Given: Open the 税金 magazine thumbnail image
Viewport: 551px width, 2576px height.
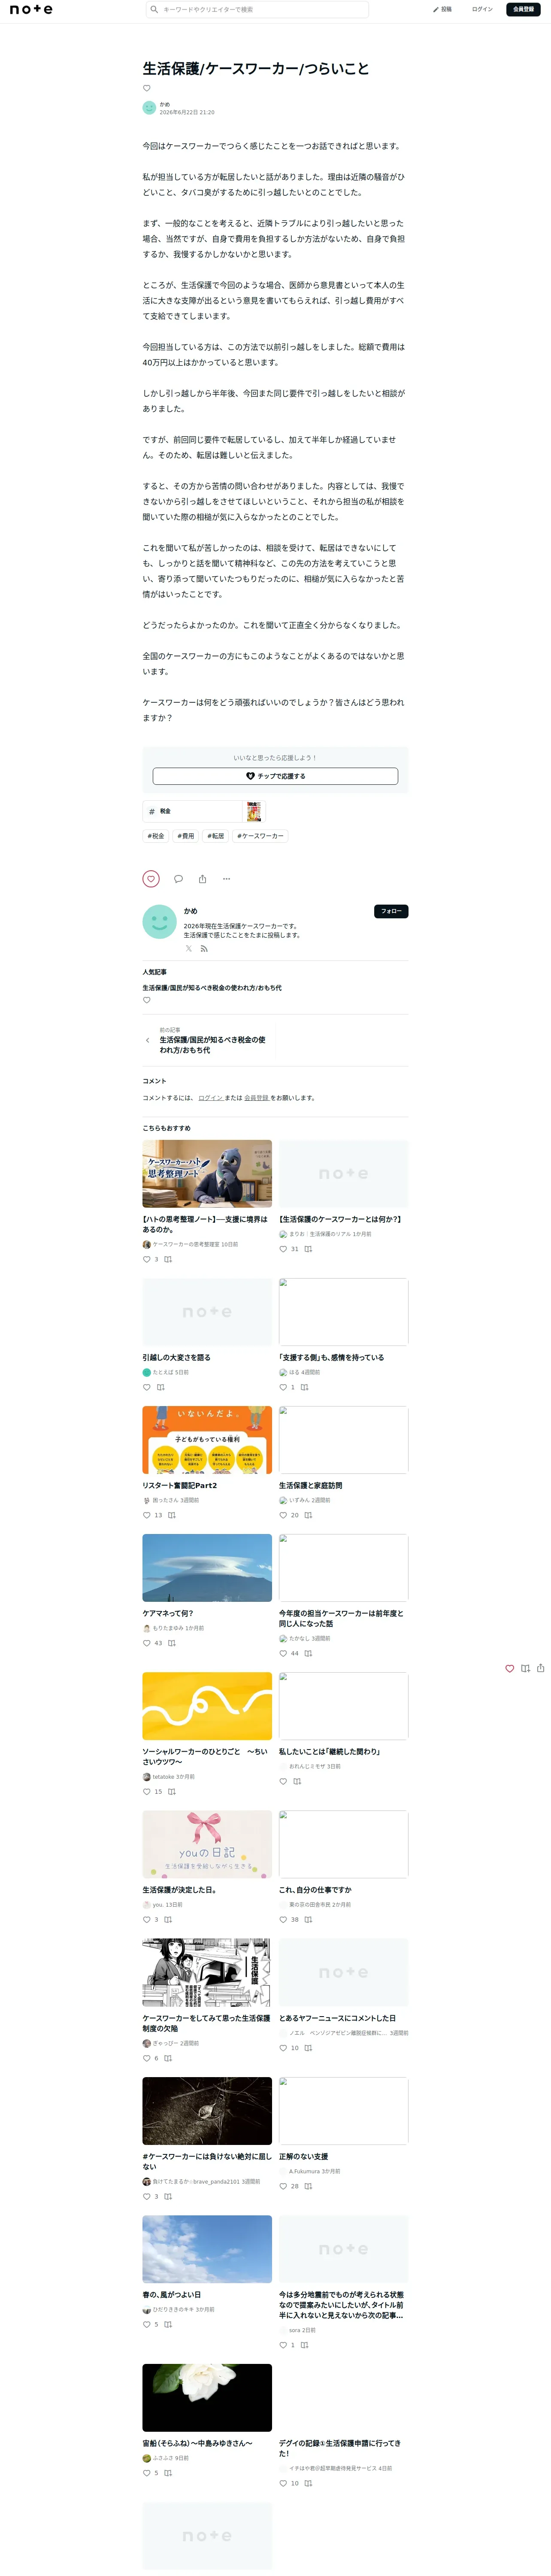Looking at the screenshot, I should [x=254, y=811].
